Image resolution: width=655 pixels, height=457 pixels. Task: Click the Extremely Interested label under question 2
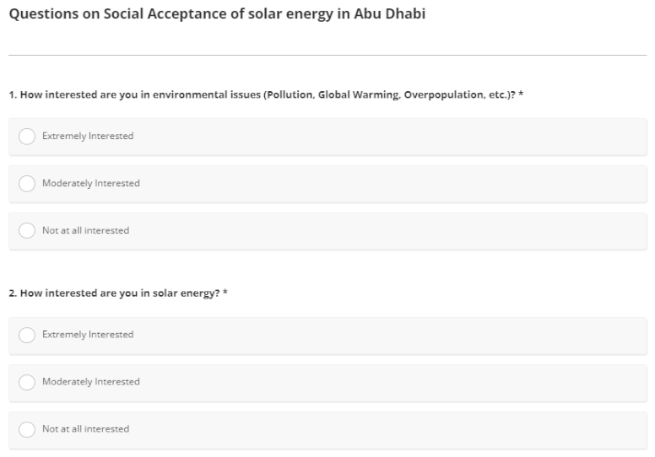pyautogui.click(x=88, y=336)
